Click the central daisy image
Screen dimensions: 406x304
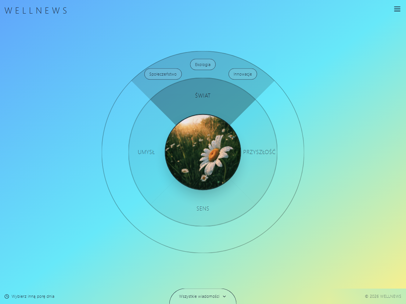click(203, 152)
